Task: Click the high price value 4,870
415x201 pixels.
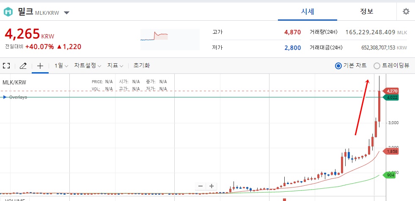Action: pyautogui.click(x=292, y=32)
